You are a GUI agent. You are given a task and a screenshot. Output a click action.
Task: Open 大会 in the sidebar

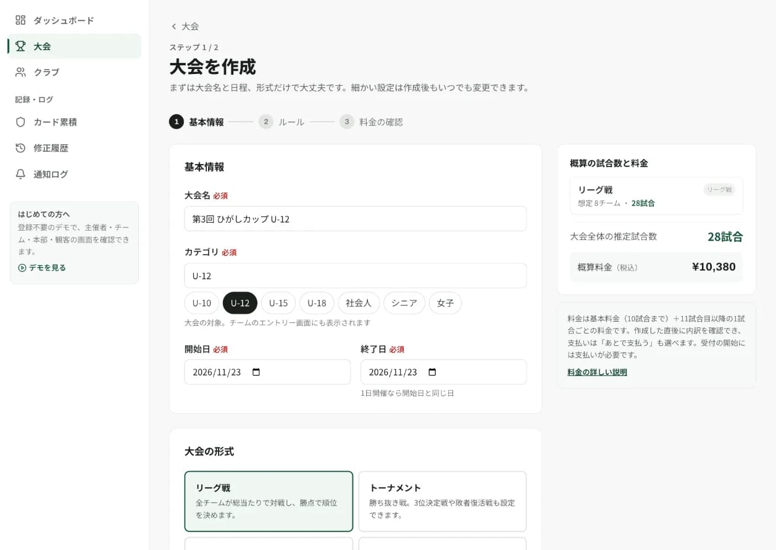tap(74, 46)
